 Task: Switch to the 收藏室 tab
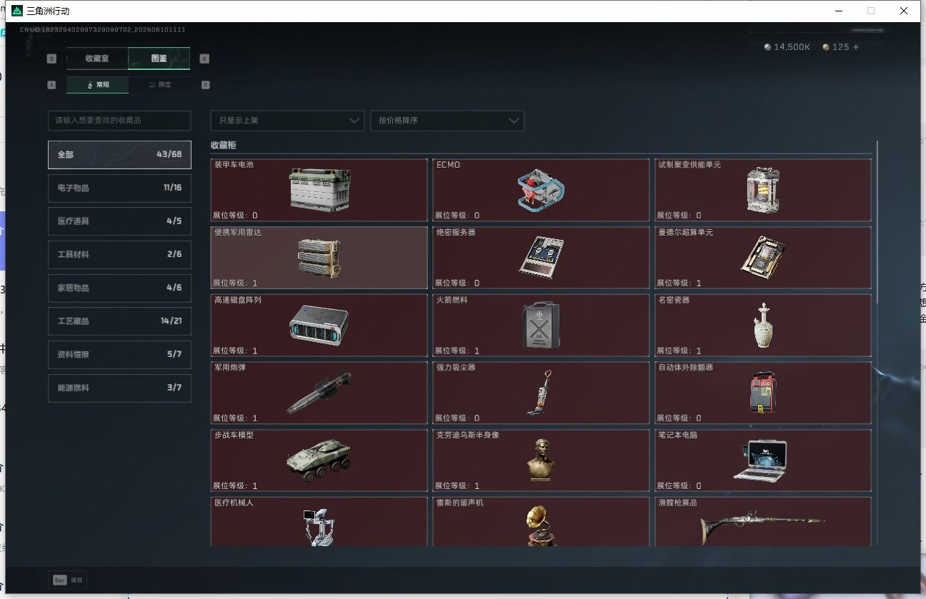pos(97,59)
